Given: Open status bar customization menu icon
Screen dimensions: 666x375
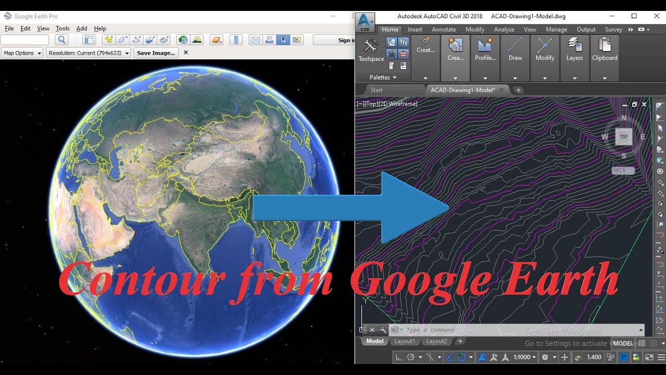Looking at the screenshot, I should pyautogui.click(x=660, y=357).
